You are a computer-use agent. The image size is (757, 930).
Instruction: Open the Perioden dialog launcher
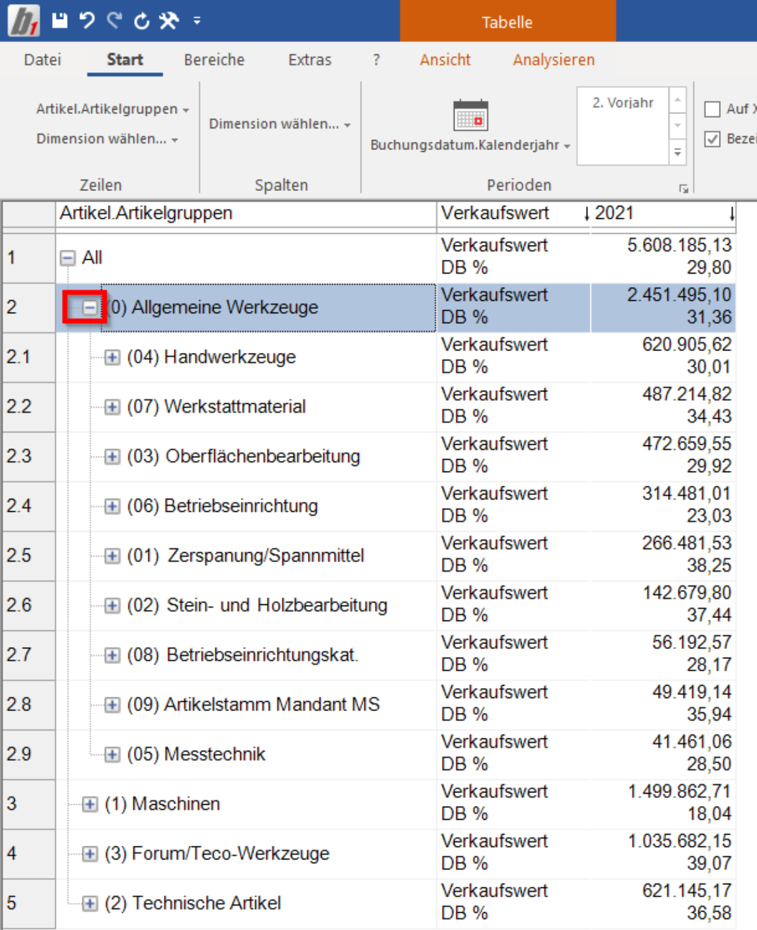click(683, 189)
